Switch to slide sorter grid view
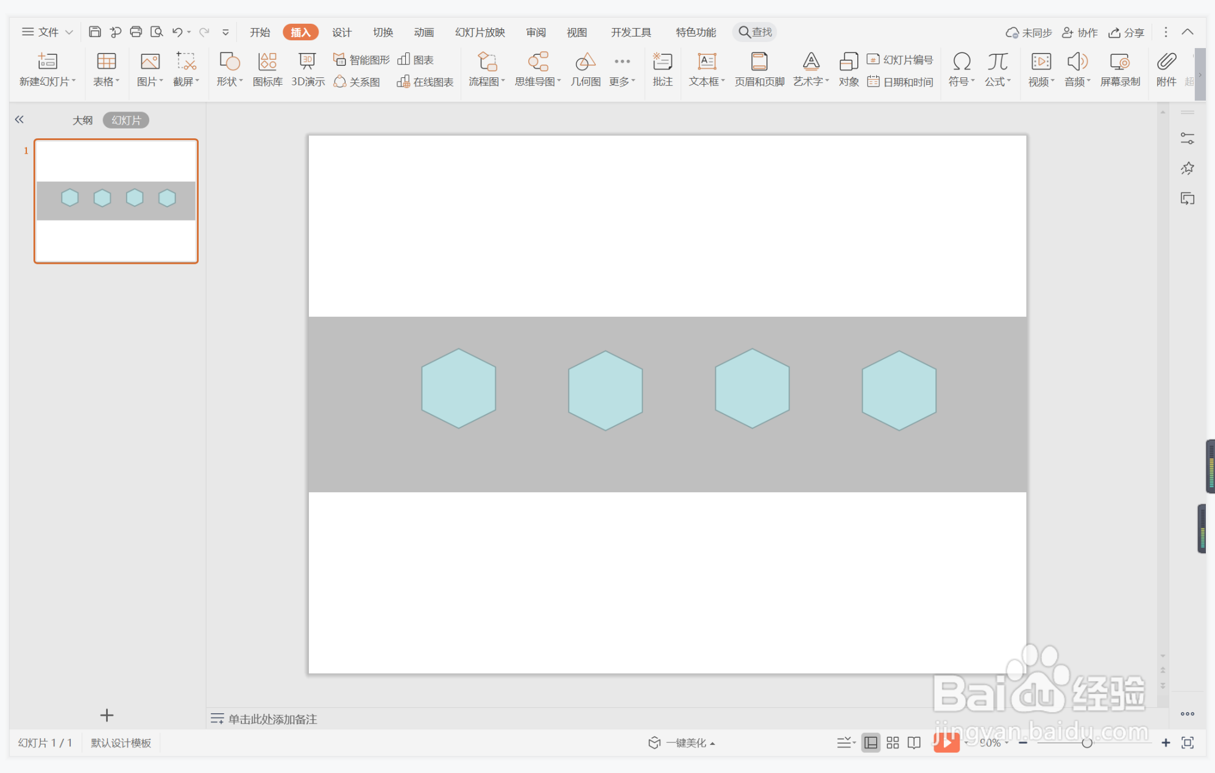Image resolution: width=1215 pixels, height=773 pixels. (x=893, y=743)
